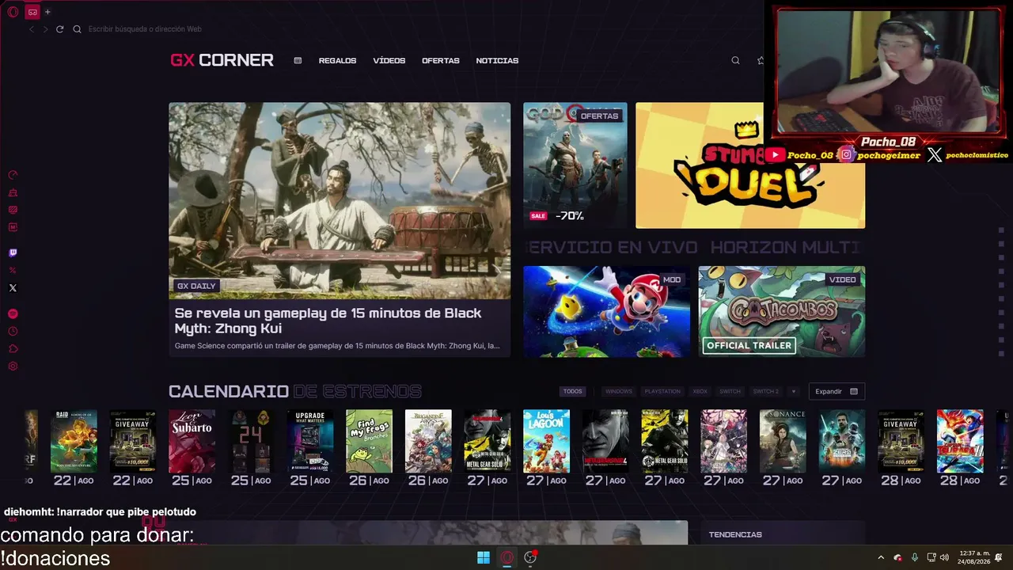Open the Brigandine cover dated 26 AGO

pyautogui.click(x=428, y=441)
